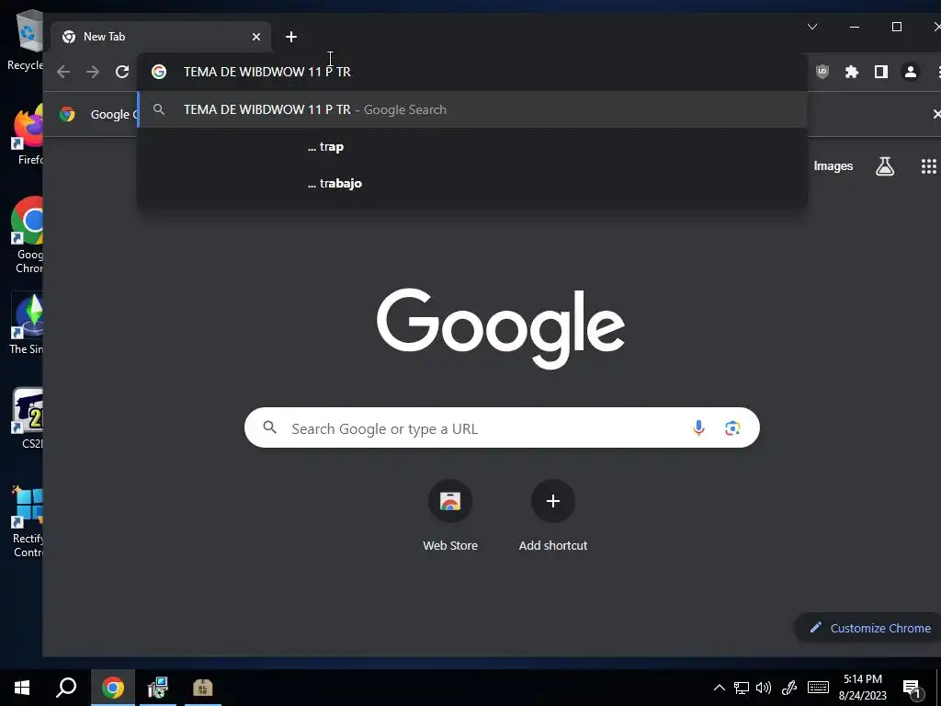
Task: Click Add shortcut tile
Action: (x=552, y=516)
